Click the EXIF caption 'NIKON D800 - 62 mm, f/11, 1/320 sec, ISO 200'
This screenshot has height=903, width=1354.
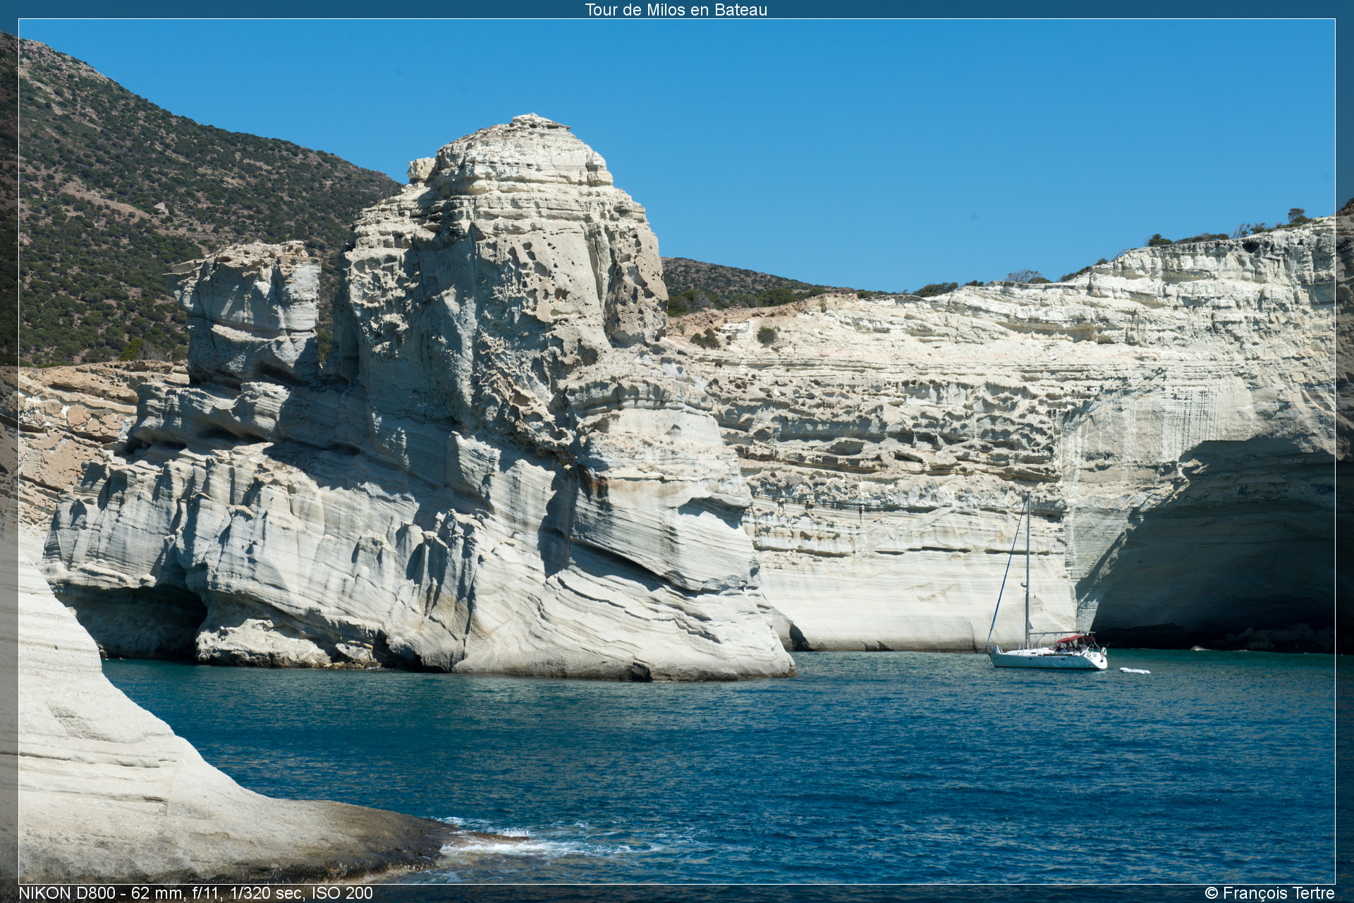[x=195, y=893]
